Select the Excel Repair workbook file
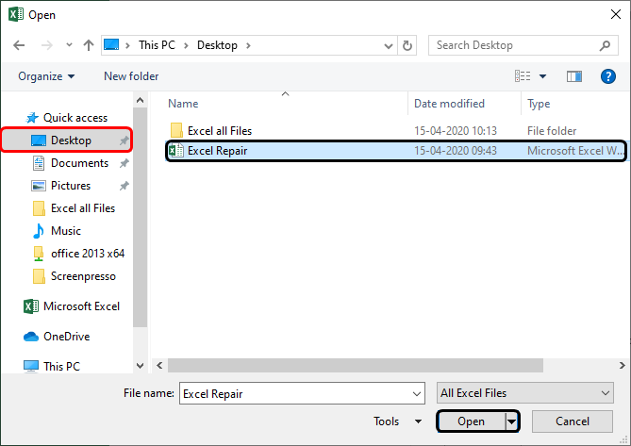This screenshot has height=446, width=631. point(396,151)
